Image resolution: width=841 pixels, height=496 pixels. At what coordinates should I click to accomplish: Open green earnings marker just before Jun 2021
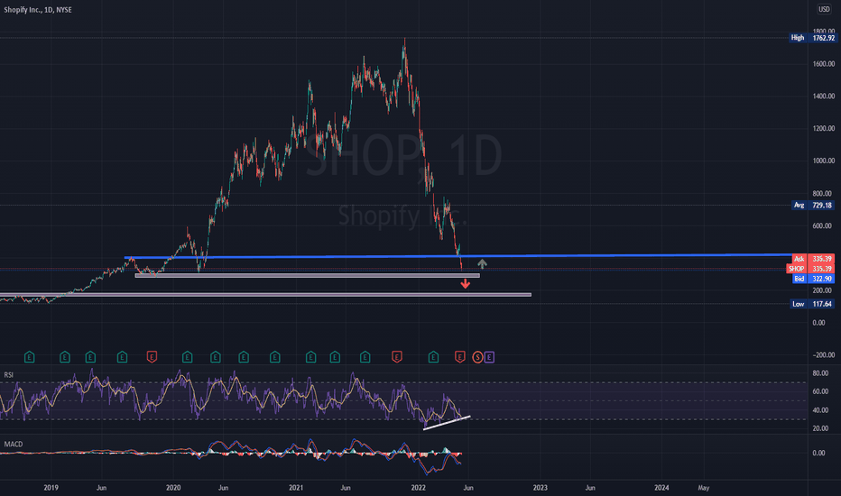pyautogui.click(x=335, y=357)
